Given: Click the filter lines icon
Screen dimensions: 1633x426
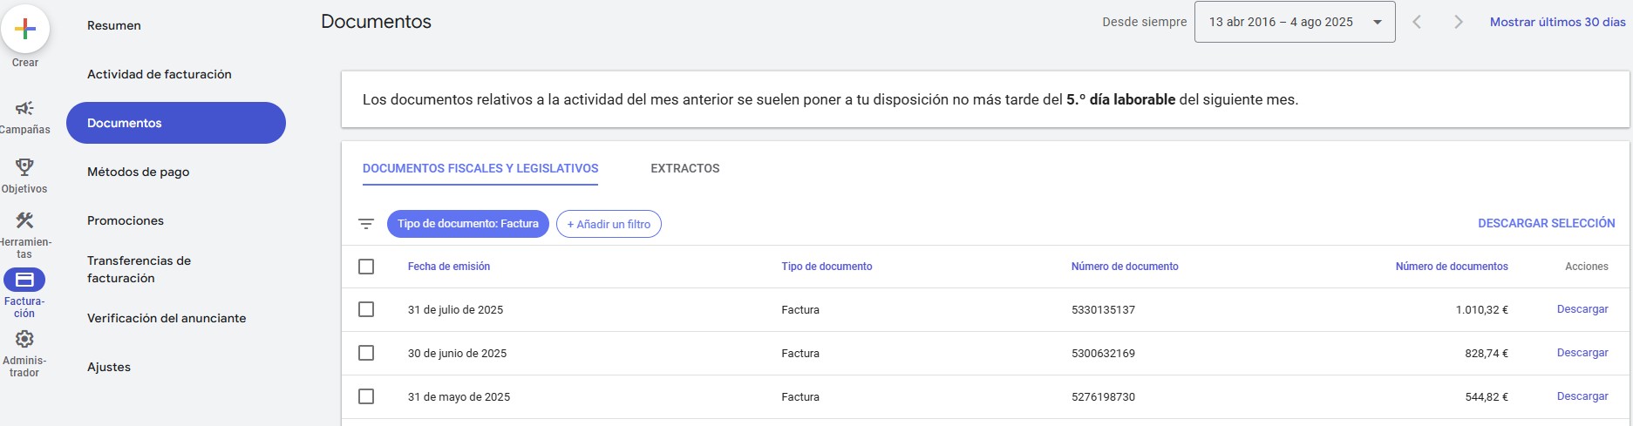Looking at the screenshot, I should [x=366, y=224].
